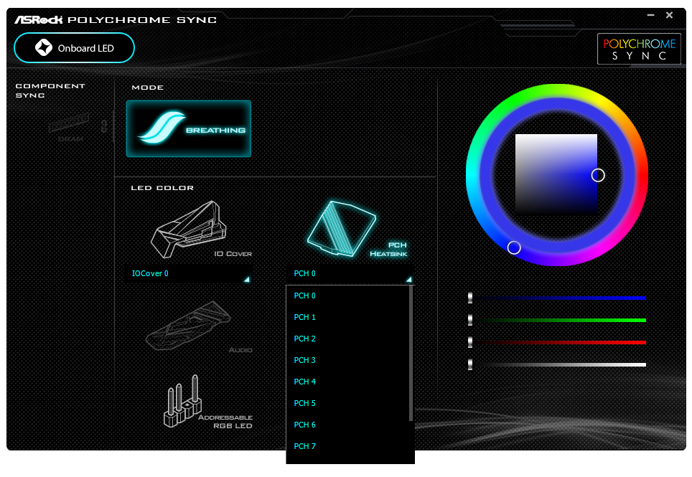Image resolution: width=692 pixels, height=477 pixels.
Task: Open the Breathing mode selector
Action: click(189, 128)
